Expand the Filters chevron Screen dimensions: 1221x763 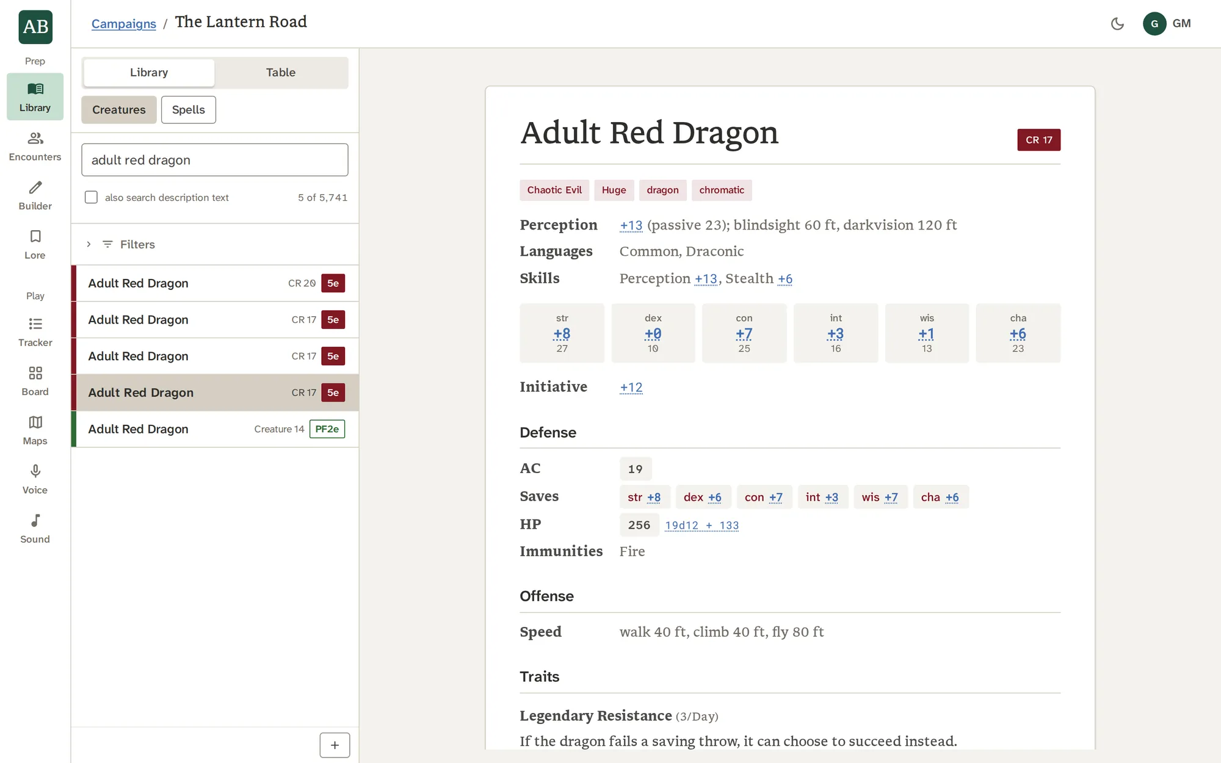click(x=89, y=244)
